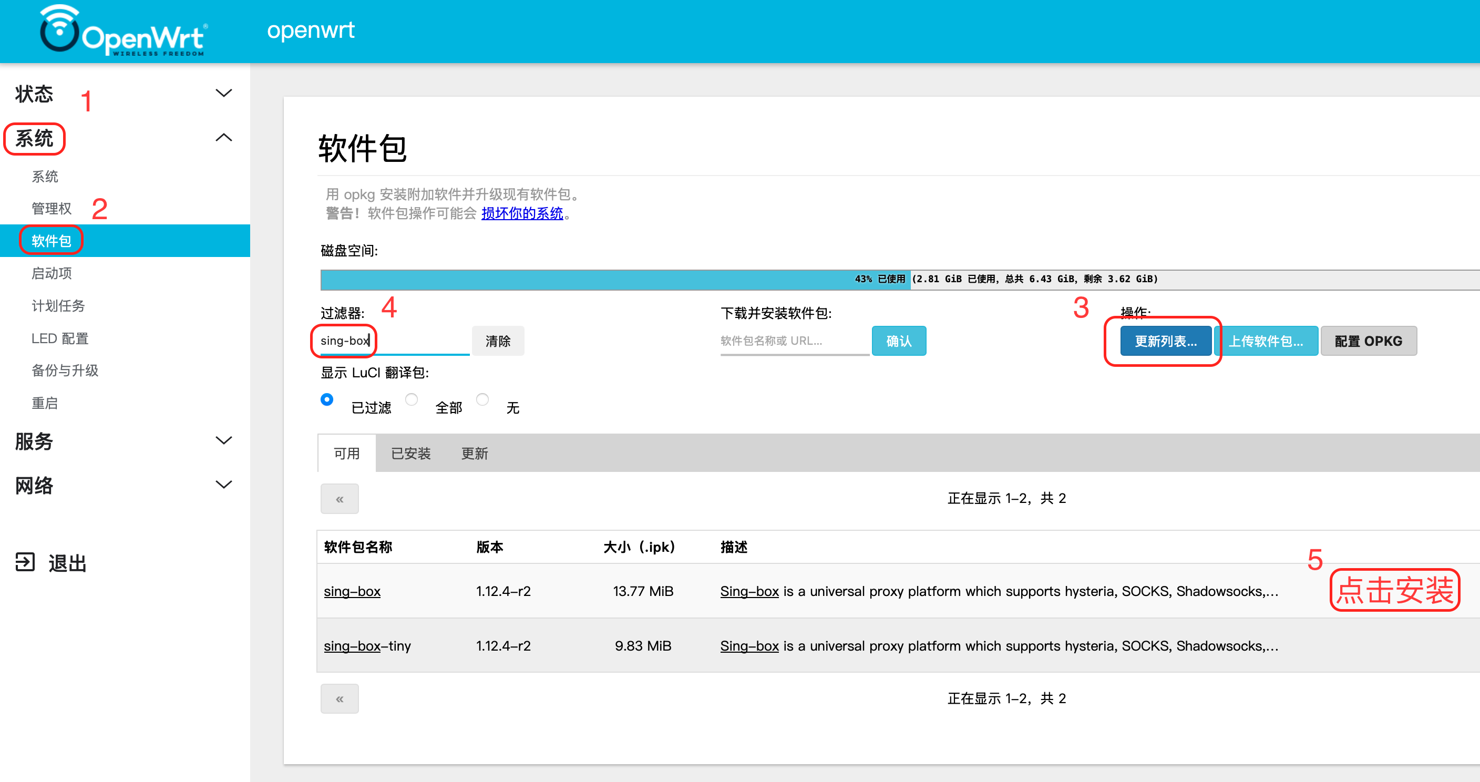The height and width of the screenshot is (782, 1480).
Task: Click top previous-page « button
Action: click(340, 499)
